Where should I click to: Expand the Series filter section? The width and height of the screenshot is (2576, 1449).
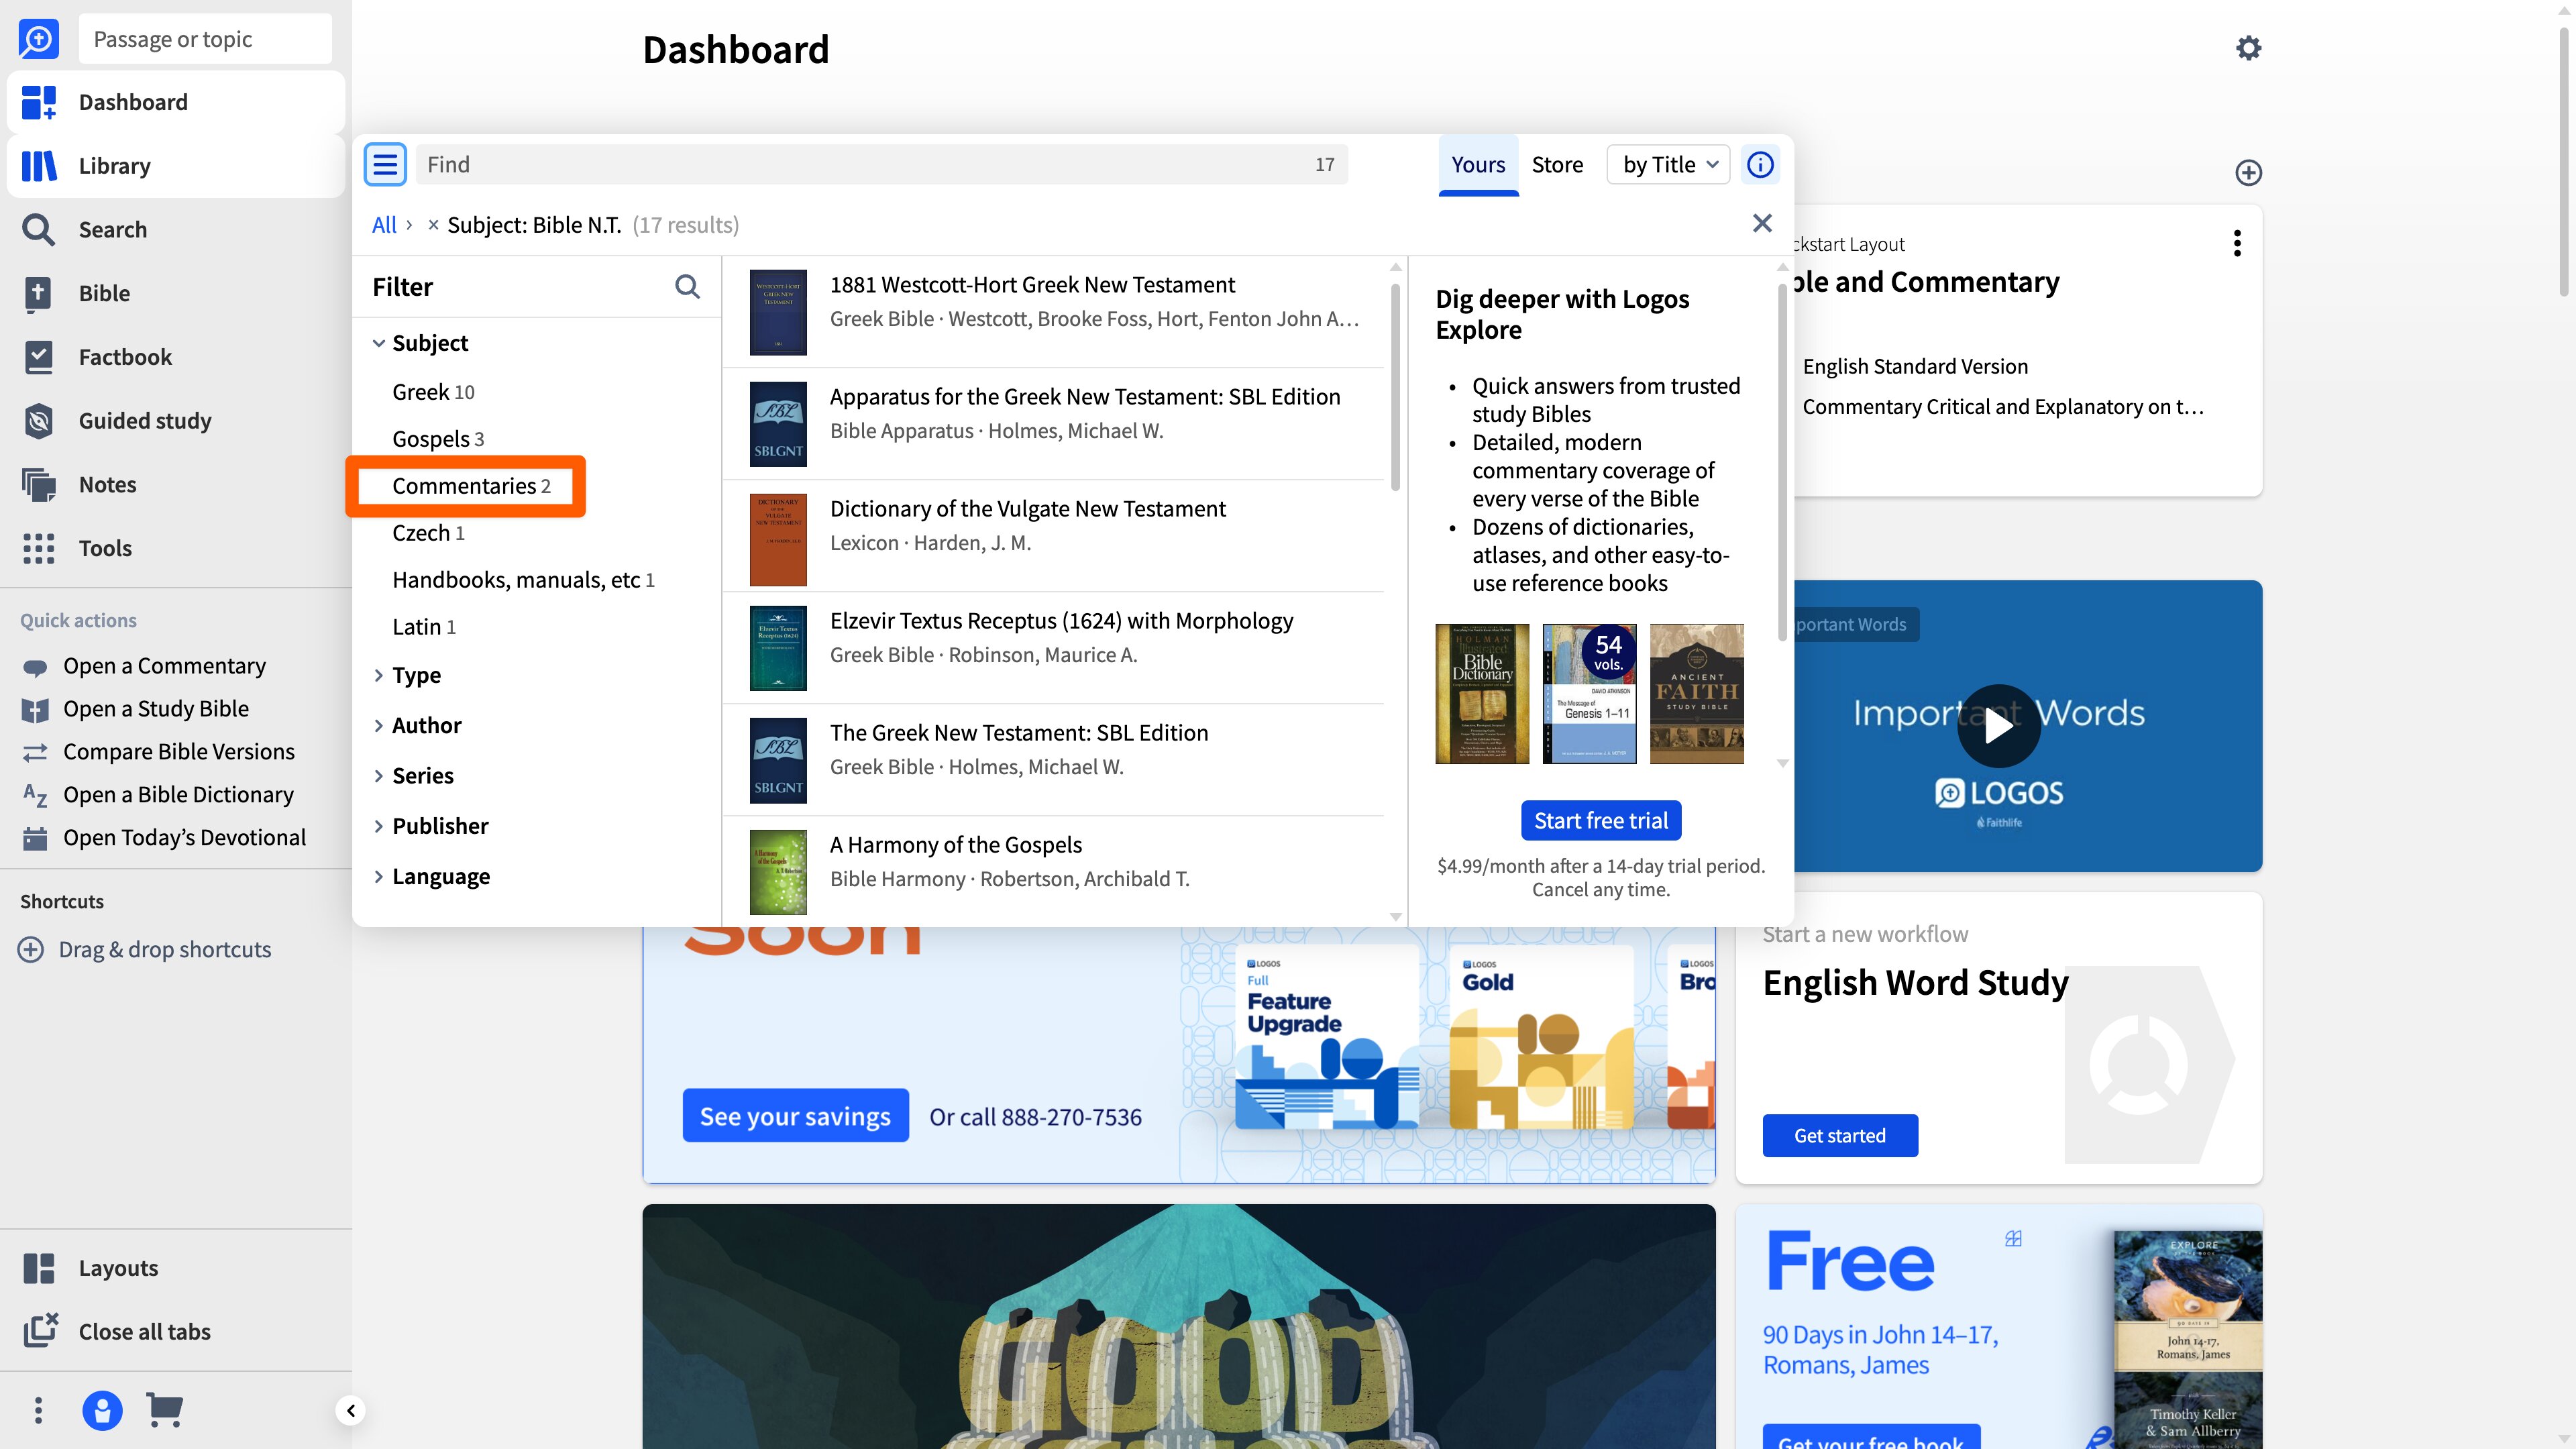379,775
